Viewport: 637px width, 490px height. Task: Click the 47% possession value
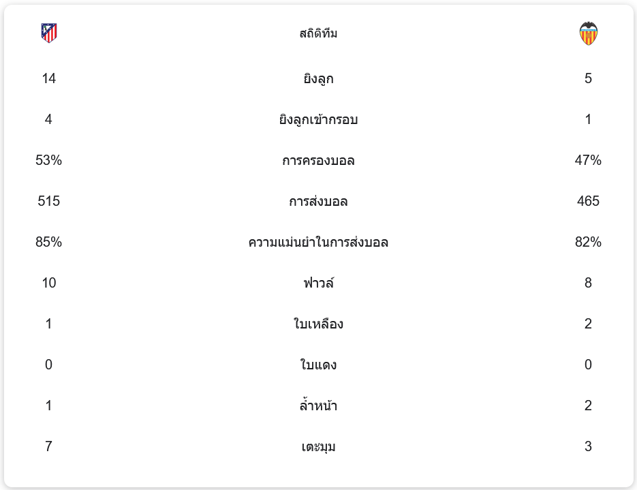(x=588, y=160)
